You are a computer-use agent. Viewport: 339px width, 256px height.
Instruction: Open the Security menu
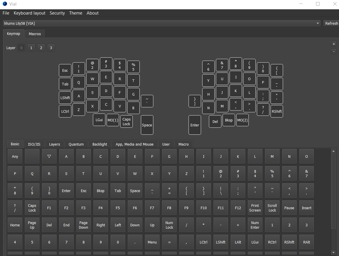click(57, 13)
